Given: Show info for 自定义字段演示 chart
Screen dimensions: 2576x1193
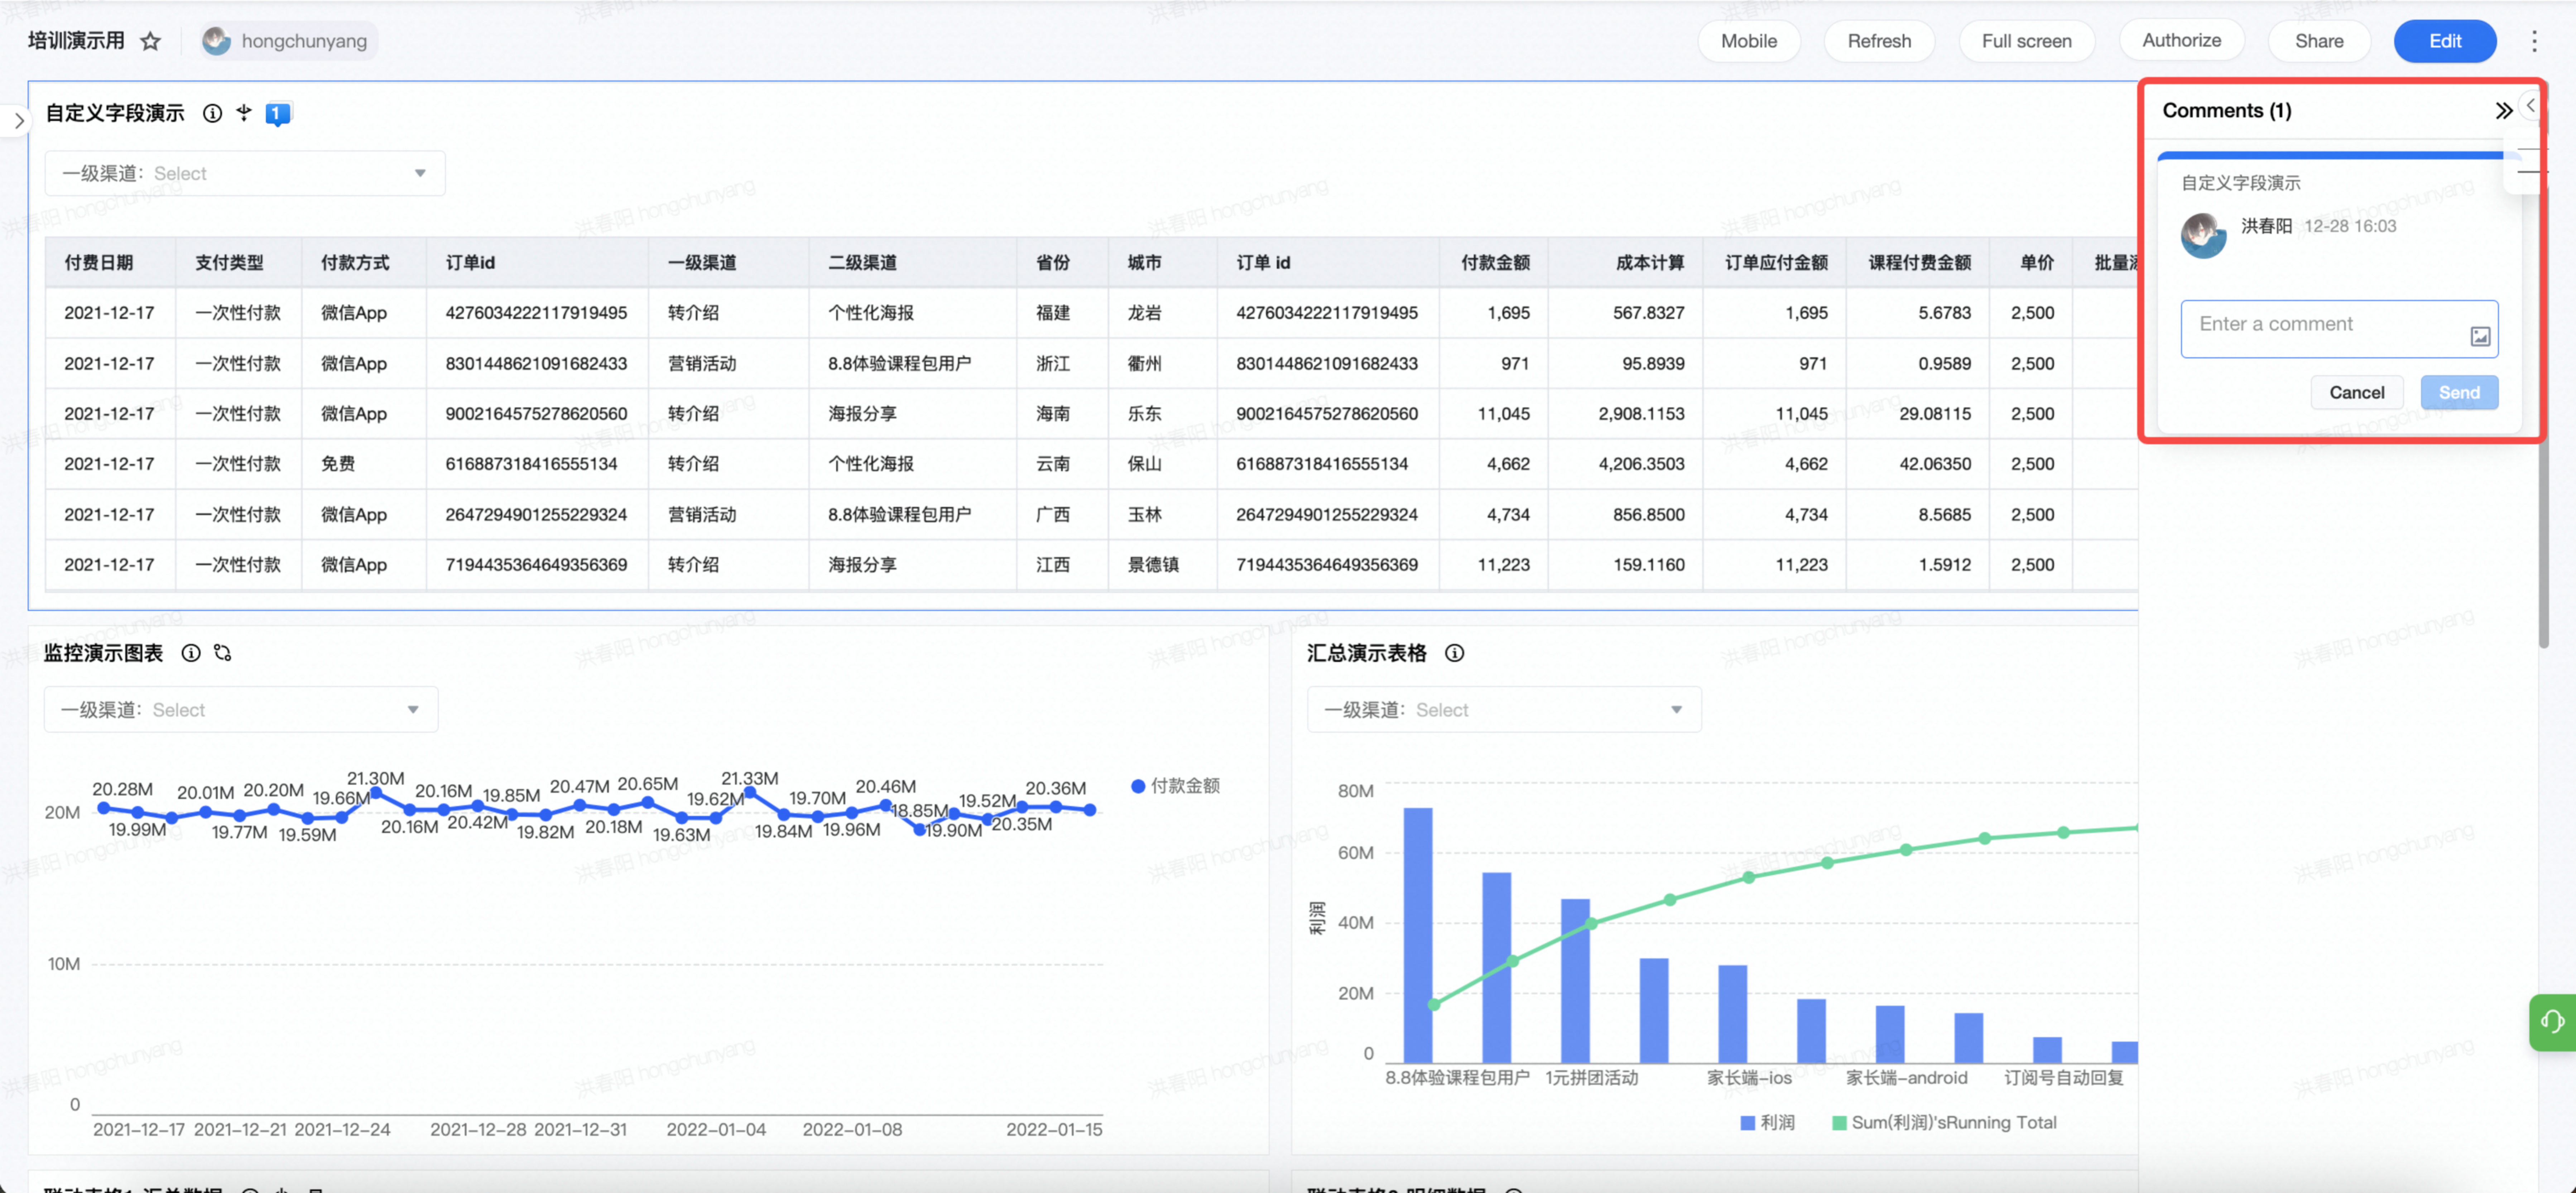Looking at the screenshot, I should (x=212, y=113).
